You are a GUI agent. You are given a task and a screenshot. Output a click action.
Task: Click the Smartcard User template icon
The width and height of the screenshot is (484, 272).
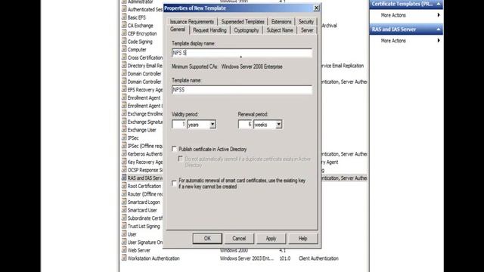124,210
